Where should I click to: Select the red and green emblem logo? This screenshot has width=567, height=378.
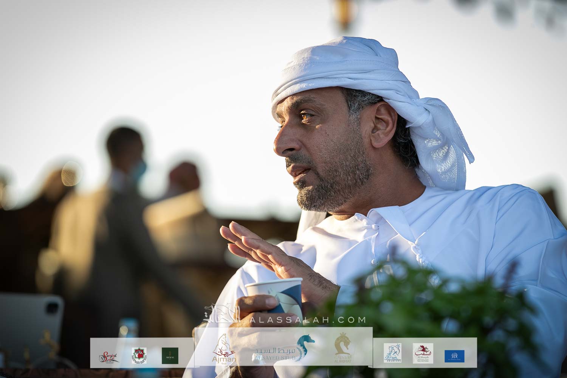pyautogui.click(x=139, y=355)
